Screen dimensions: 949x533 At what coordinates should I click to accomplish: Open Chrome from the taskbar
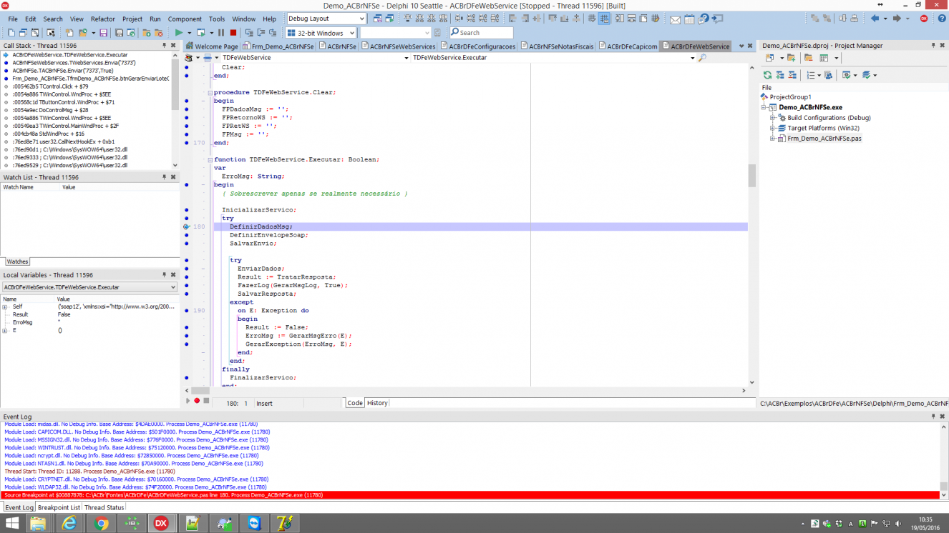tap(101, 523)
